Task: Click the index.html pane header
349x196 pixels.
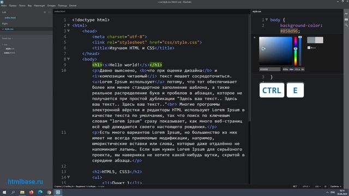Action: coord(60,11)
